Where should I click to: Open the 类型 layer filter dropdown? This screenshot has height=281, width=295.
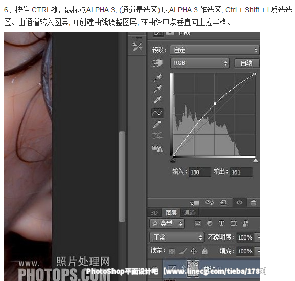tap(167, 224)
